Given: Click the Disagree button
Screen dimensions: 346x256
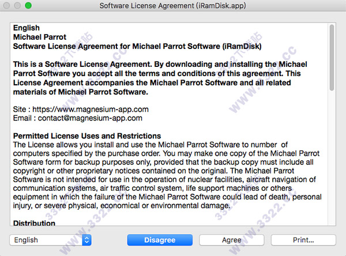Looking at the screenshot, I should 159,240.
